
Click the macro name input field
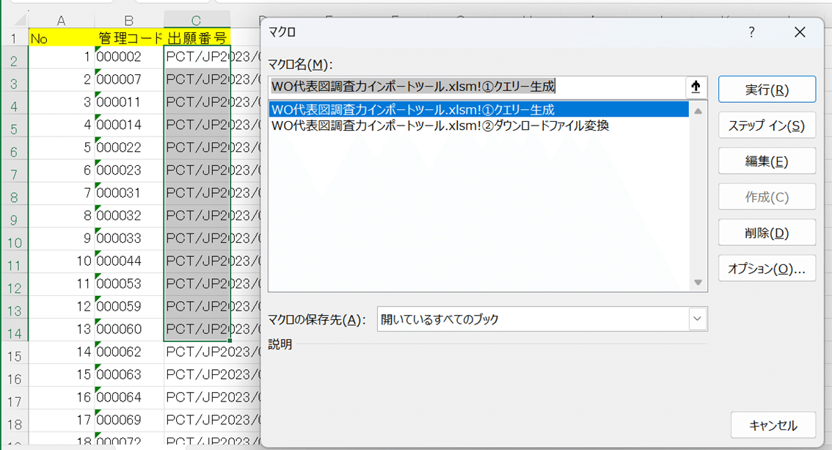tap(478, 87)
